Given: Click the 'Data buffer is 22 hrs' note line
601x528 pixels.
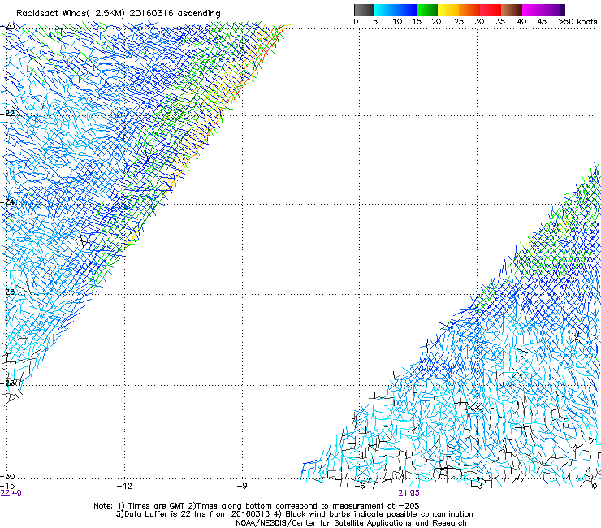Looking at the screenshot, I should pos(294,514).
